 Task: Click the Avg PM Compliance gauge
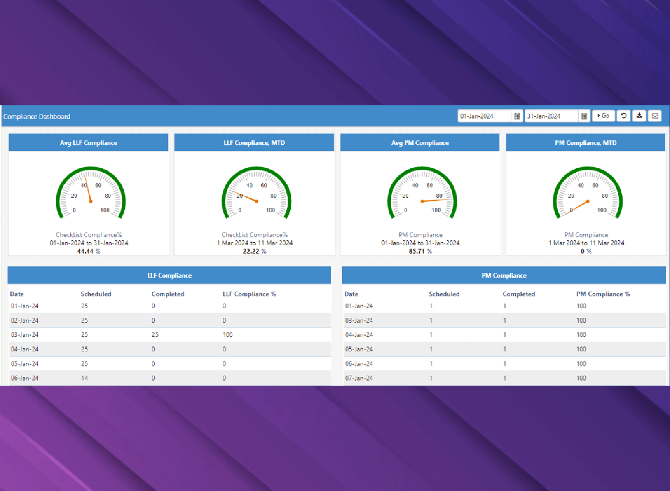[422, 194]
